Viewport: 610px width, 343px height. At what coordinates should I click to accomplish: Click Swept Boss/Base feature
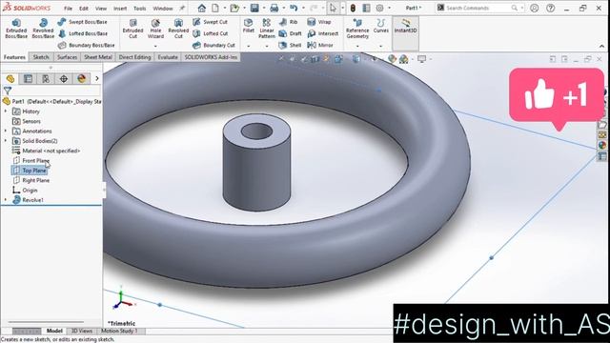pos(83,22)
